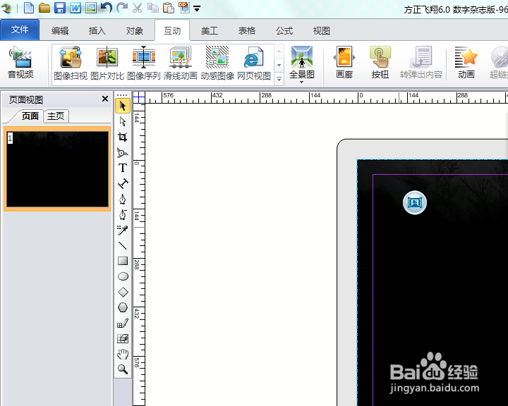
Task: Redo the last undone action
Action: (x=122, y=8)
